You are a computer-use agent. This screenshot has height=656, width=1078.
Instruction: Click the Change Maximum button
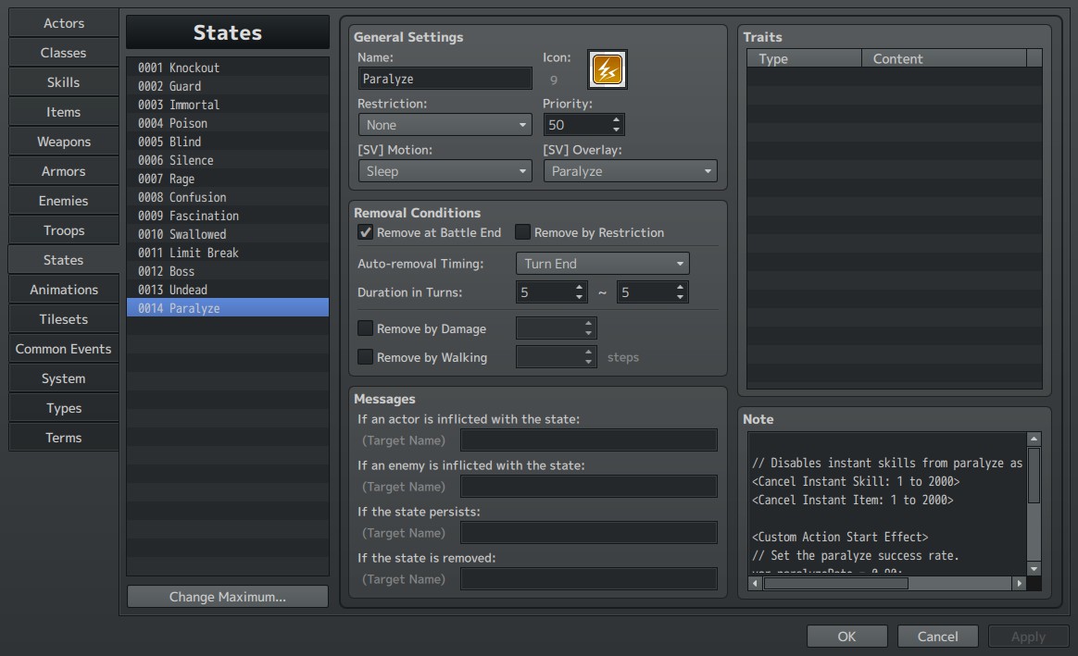228,596
